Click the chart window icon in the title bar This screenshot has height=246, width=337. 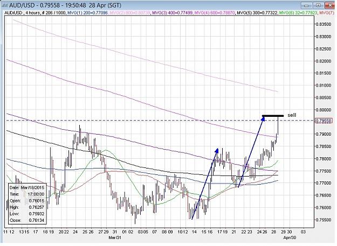click(x=4, y=5)
